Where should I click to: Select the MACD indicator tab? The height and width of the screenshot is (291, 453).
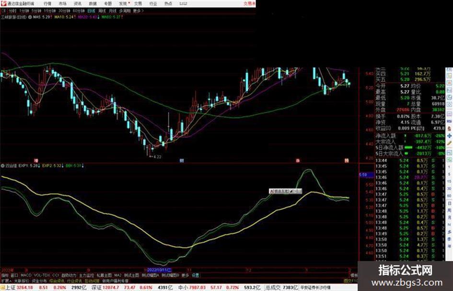(26, 275)
